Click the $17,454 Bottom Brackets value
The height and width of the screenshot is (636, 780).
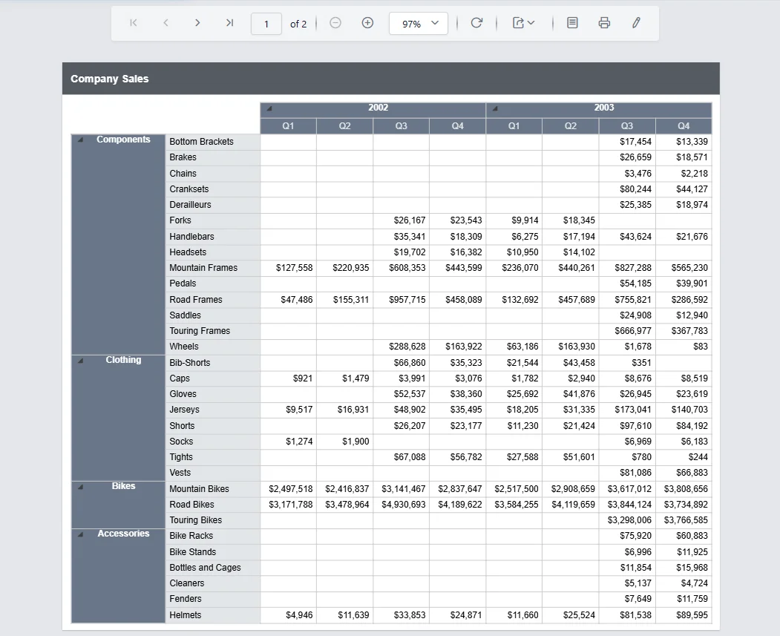(x=635, y=142)
